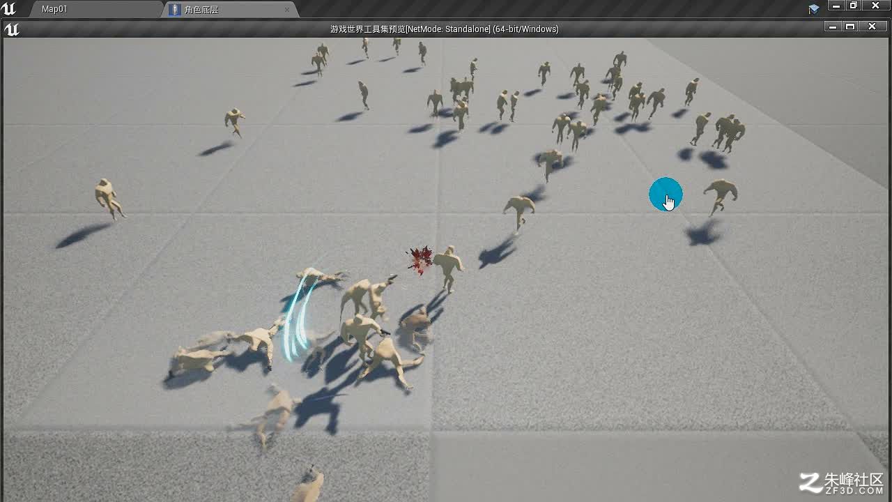Restore down the main Unreal Editor window
This screenshot has height=502, width=892.
pos(853,6)
